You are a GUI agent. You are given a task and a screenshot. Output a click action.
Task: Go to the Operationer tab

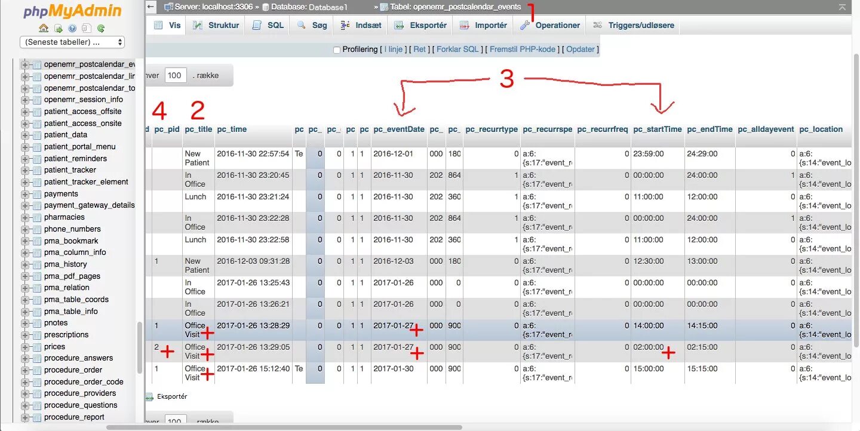549,25
